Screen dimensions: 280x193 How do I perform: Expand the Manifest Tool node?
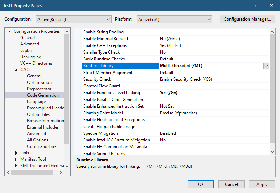(x=16, y=159)
